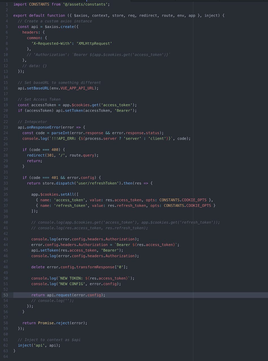Click the import CONSTANTS statement on line 1

click(62, 4)
